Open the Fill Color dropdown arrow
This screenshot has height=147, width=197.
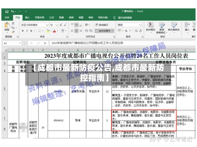click(x=51, y=31)
